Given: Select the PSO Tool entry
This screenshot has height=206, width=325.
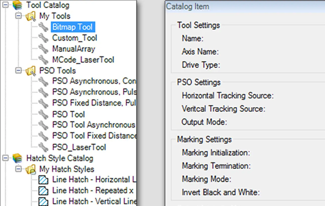Looking at the screenshot, I should coord(69,114).
